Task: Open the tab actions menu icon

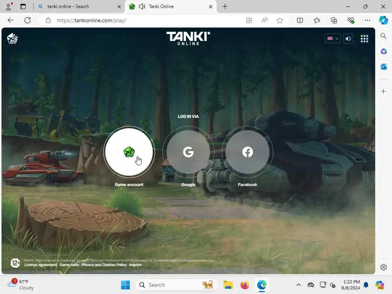Action: (x=23, y=7)
